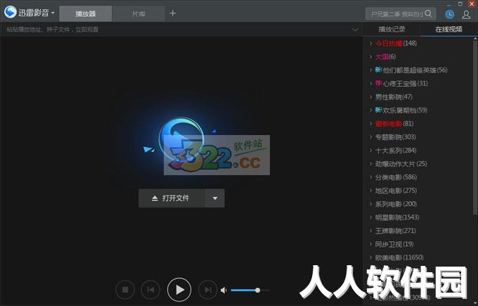Select 分类电影 (586) list item
Viewport: 478px width, 306px height.
point(396,177)
